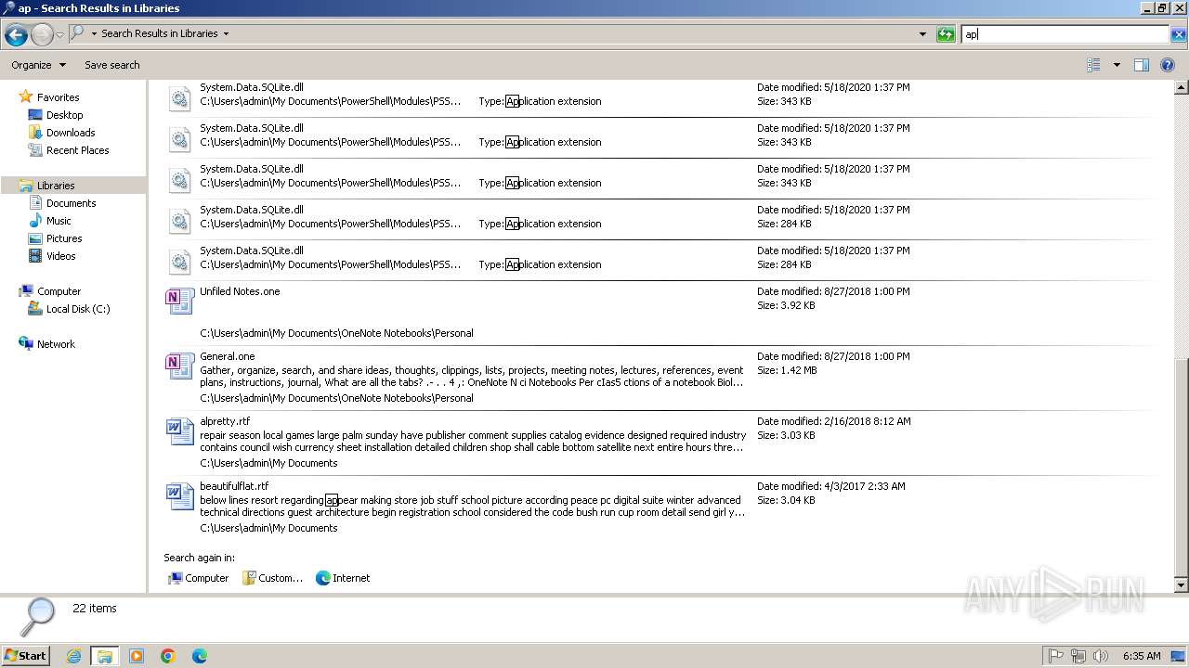The image size is (1189, 668).
Task: Open the Organize menu
Action: click(x=38, y=65)
